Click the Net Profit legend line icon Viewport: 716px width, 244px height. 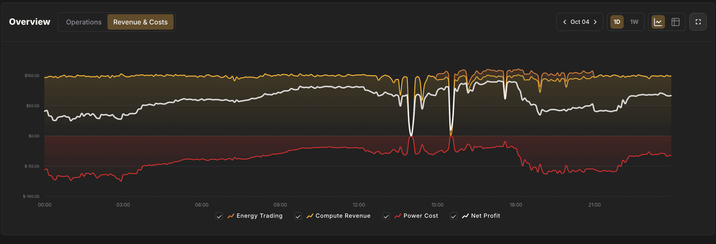[x=465, y=216]
